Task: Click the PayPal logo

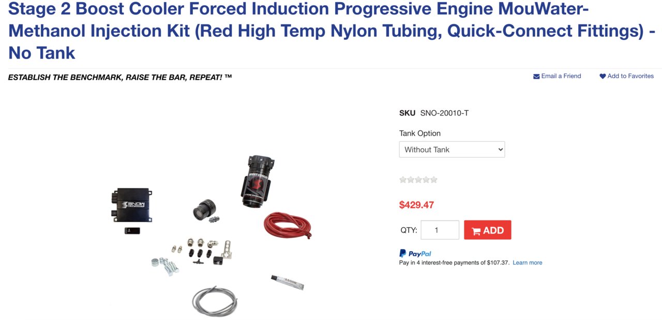Action: tap(415, 253)
